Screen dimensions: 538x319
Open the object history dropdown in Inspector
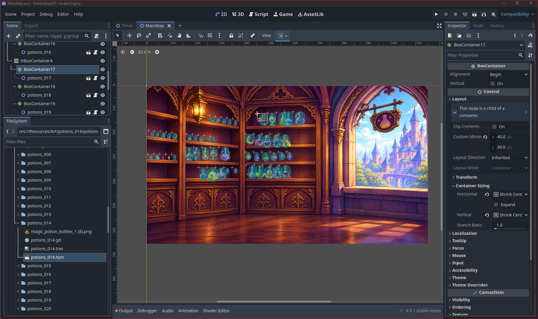[x=530, y=35]
